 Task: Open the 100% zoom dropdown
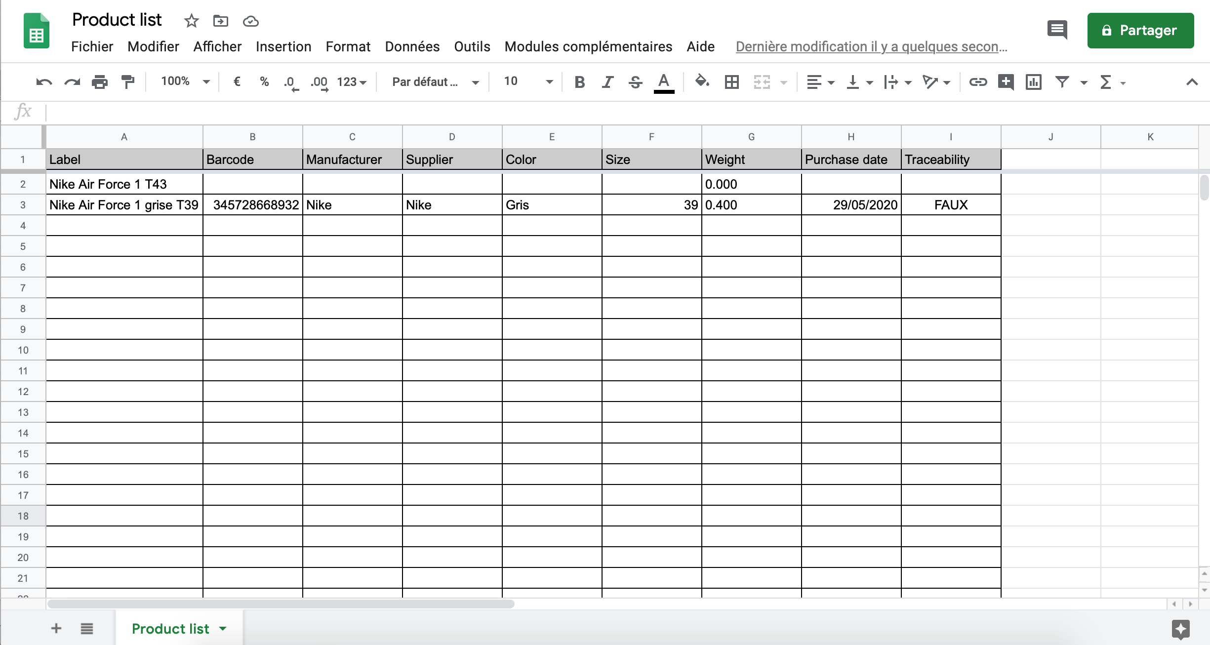[x=185, y=81]
